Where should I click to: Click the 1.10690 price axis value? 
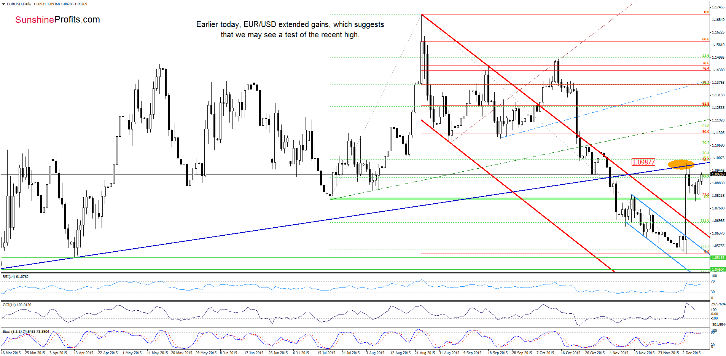point(718,145)
